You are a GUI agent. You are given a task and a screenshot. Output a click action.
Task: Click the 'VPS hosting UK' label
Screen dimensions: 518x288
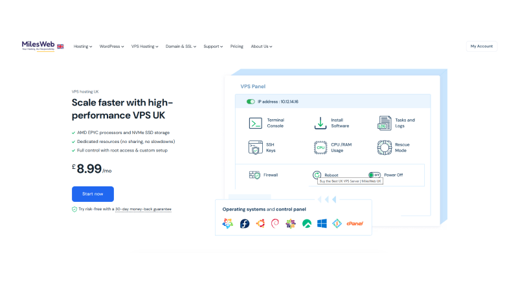point(85,92)
